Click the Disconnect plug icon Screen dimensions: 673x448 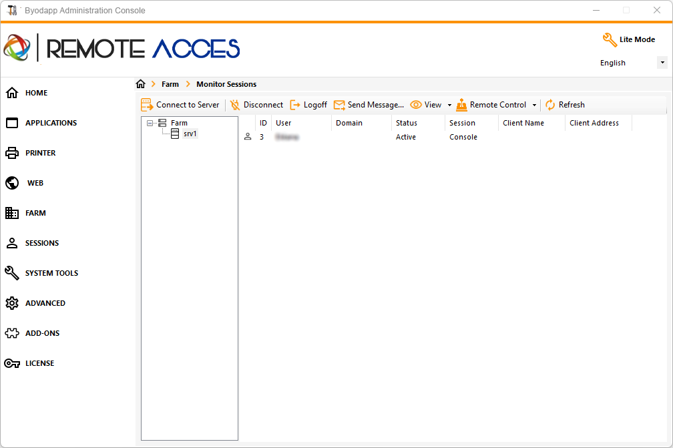click(235, 105)
